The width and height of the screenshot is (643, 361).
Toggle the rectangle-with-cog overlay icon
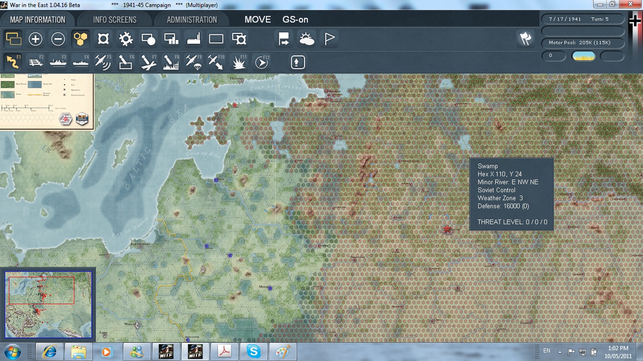pyautogui.click(x=239, y=39)
